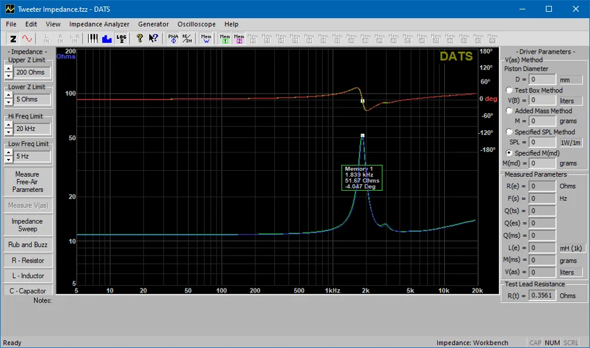Click the Z impedance analyzer toolbar icon
Viewport: 590px width, 348px height.
click(12, 39)
